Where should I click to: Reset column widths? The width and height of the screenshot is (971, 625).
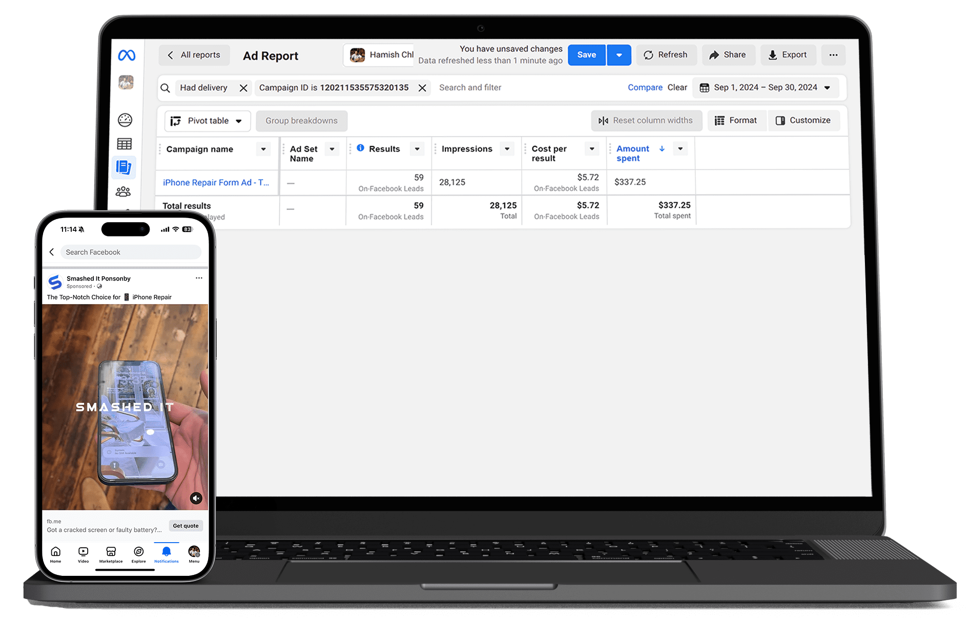[x=646, y=120]
